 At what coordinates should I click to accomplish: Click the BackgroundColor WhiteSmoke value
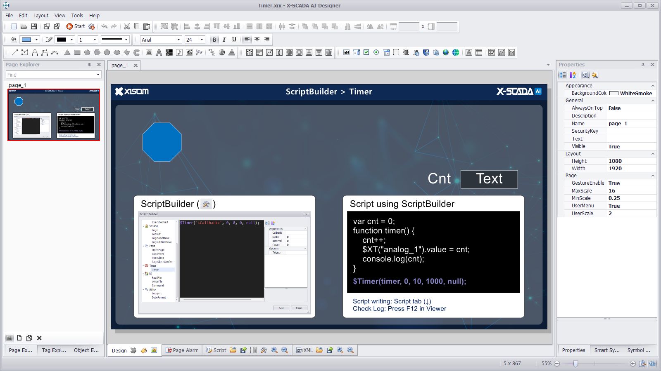pyautogui.click(x=632, y=93)
